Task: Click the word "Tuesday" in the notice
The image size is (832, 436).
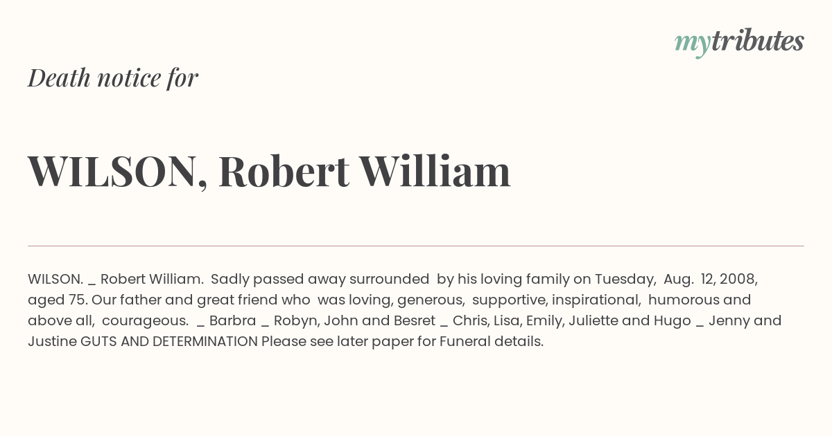Action: tap(625, 280)
